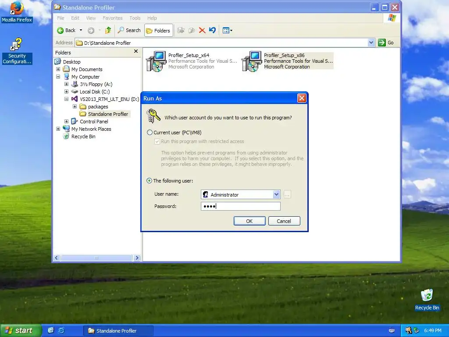This screenshot has height=337, width=449.
Task: Go up one folder level icon
Action: coord(108,30)
